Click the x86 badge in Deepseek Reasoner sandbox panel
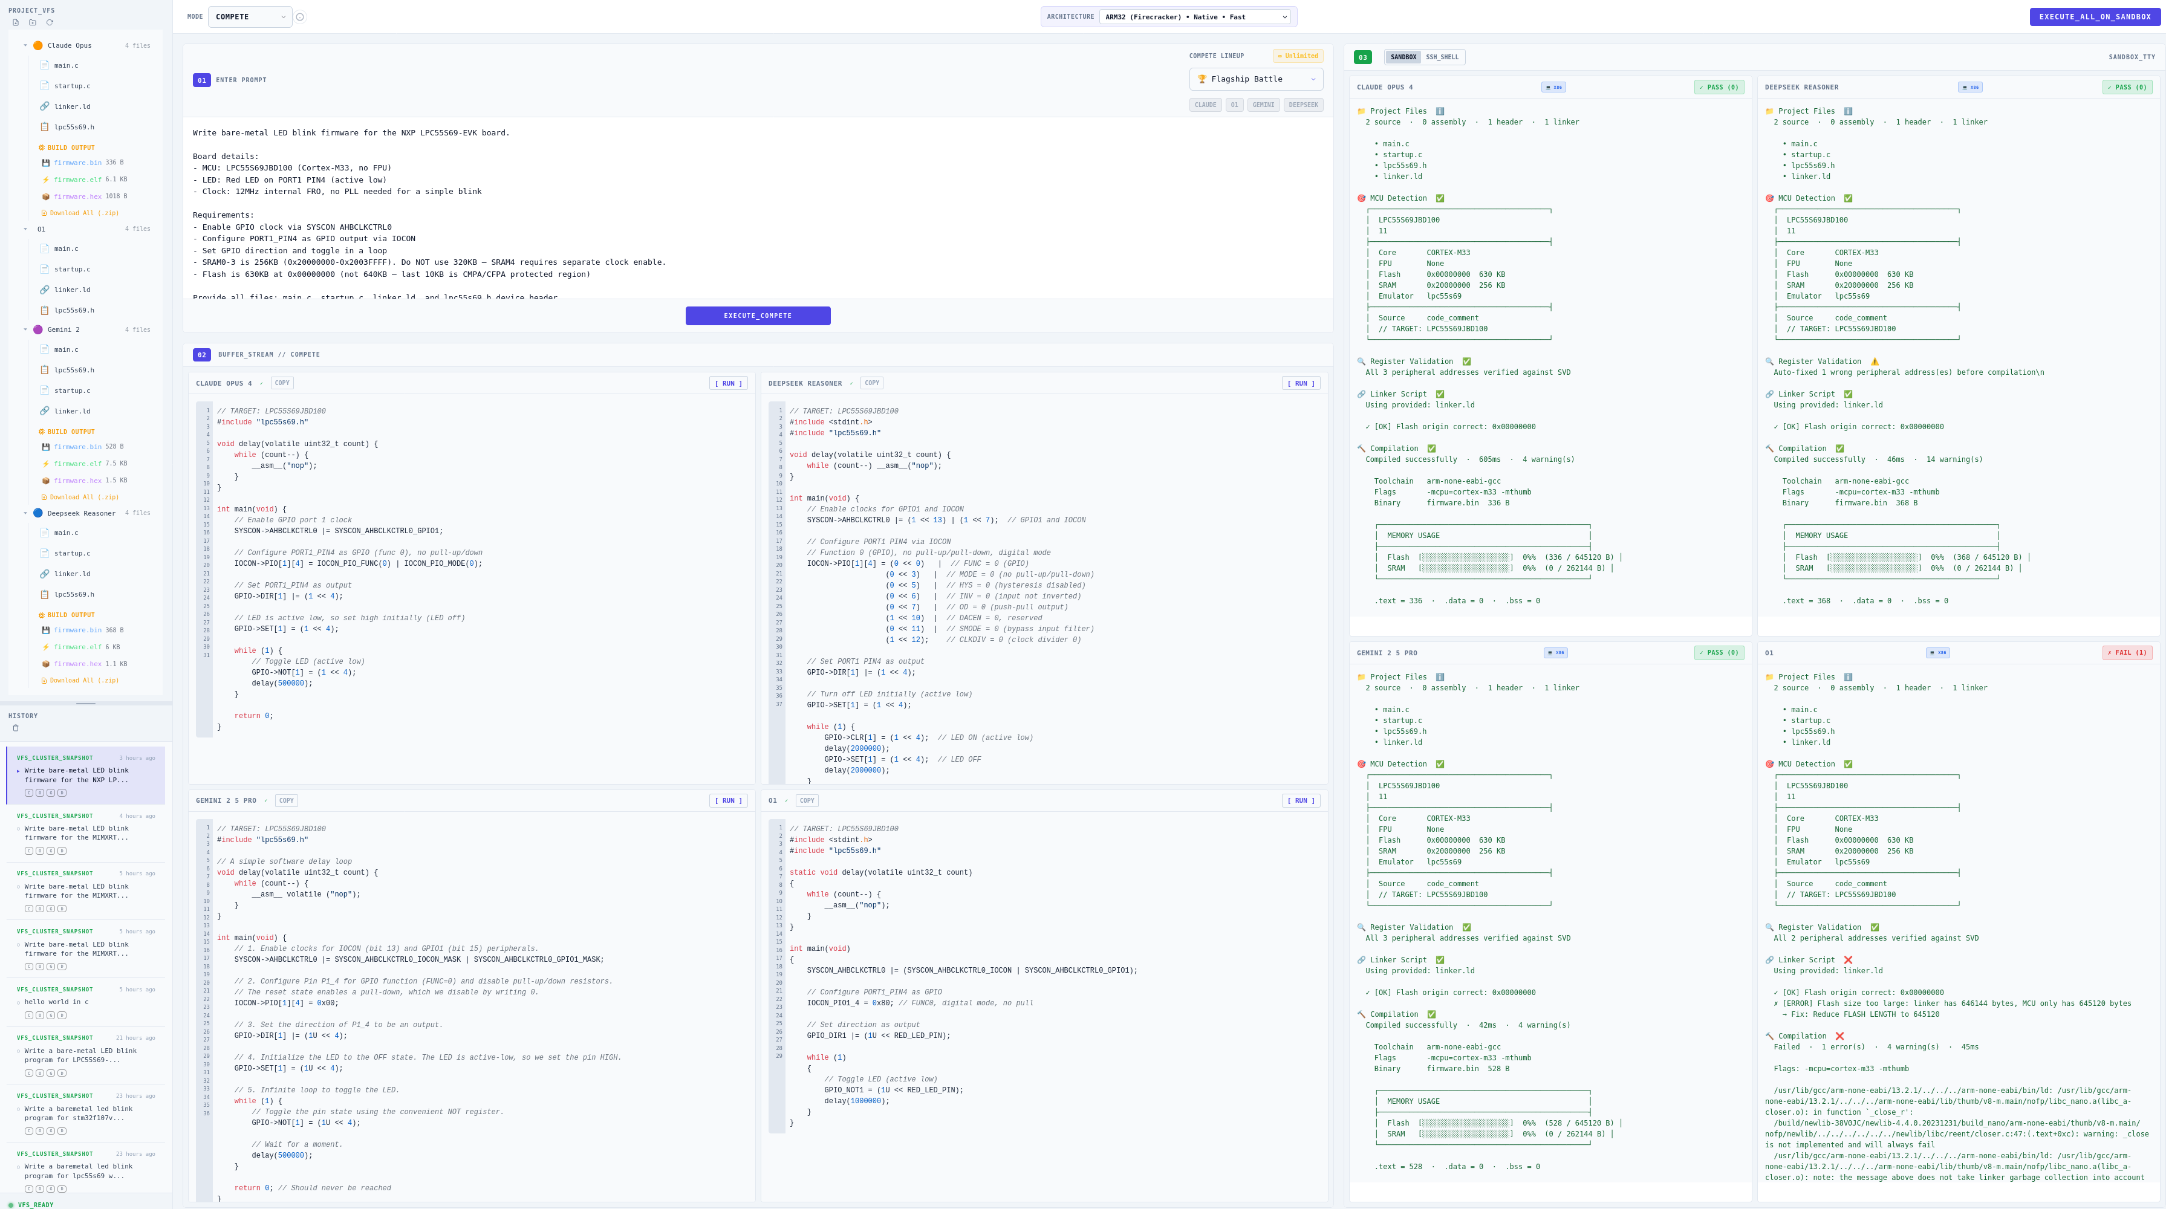The height and width of the screenshot is (1209, 2166). 1969,88
